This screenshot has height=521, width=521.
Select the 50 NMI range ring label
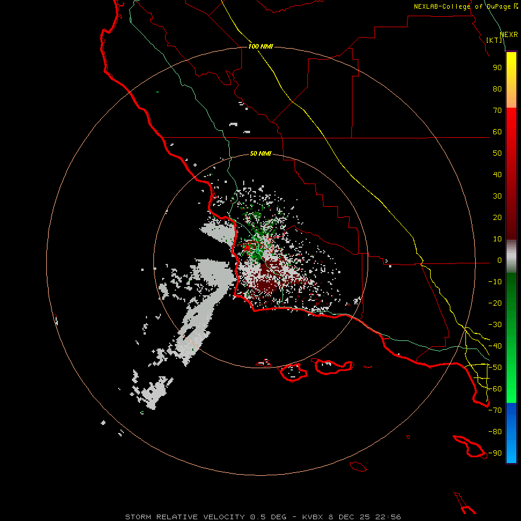click(x=260, y=153)
